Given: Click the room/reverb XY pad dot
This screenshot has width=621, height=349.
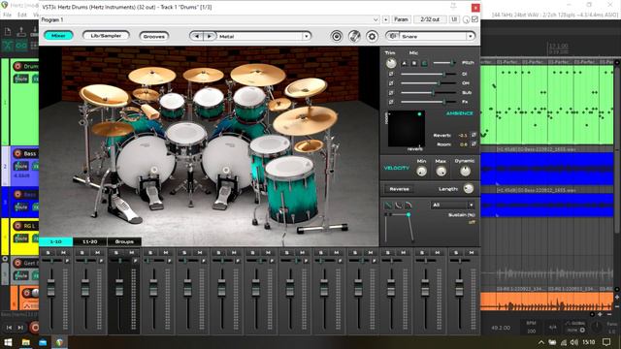Looking at the screenshot, I should click(419, 114).
